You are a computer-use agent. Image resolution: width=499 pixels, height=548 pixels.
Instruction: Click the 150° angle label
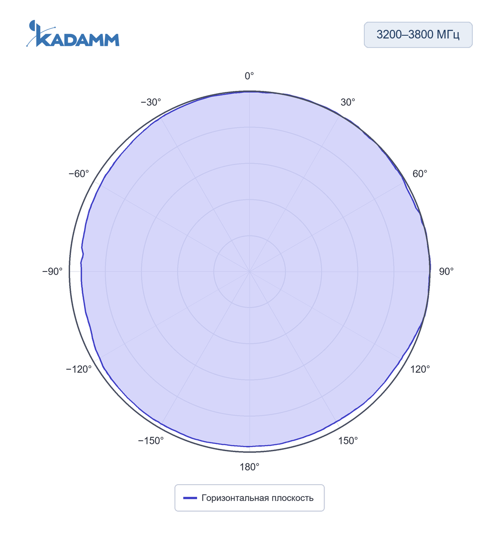coord(348,441)
